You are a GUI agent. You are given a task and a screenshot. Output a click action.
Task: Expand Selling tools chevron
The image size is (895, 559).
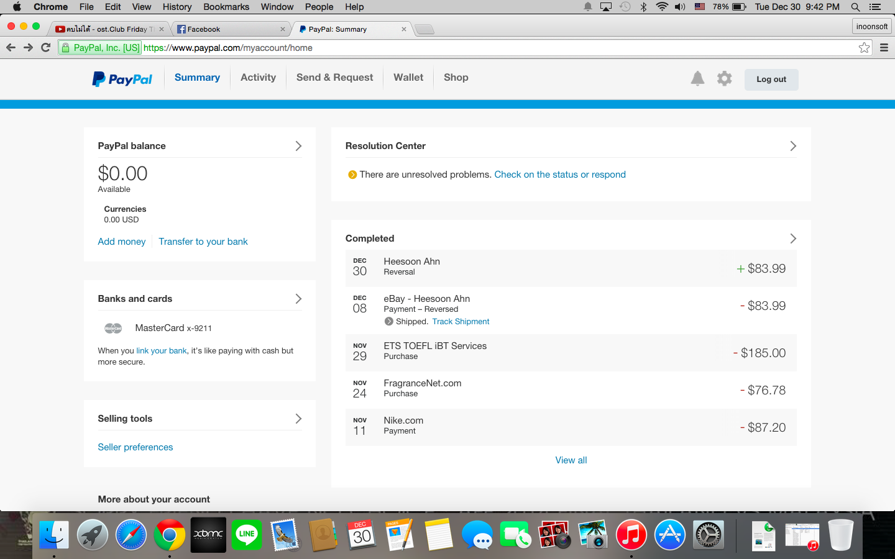point(298,419)
